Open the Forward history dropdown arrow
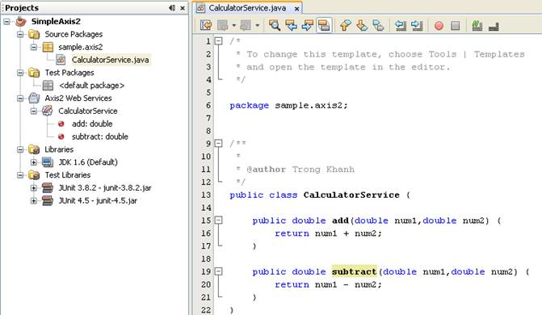 (257, 26)
